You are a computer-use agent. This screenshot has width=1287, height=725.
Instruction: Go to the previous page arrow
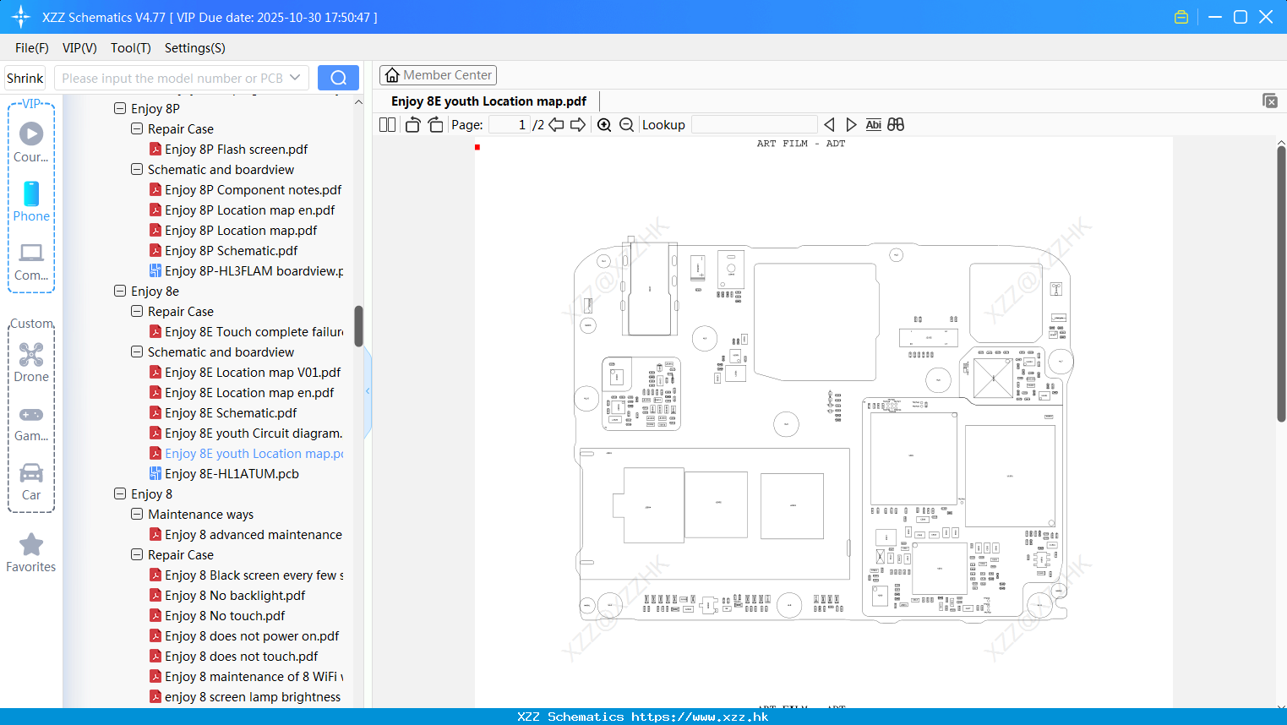(556, 124)
